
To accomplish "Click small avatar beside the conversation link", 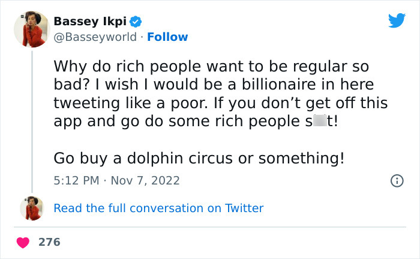I will [31, 208].
